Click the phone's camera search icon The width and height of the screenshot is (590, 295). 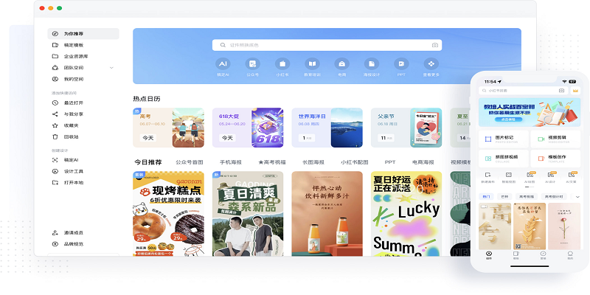click(x=561, y=91)
